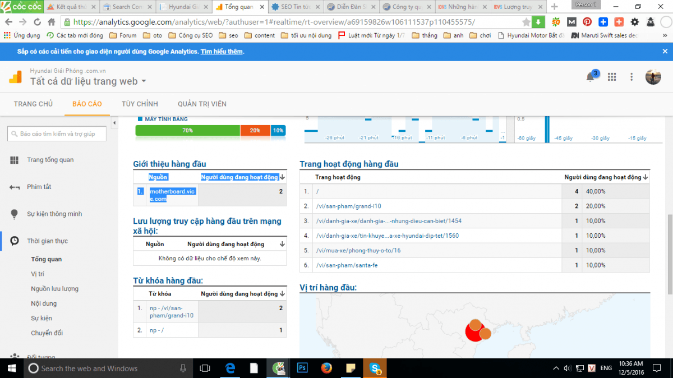
Task: Reload the page with refresh icon
Action: (x=36, y=22)
